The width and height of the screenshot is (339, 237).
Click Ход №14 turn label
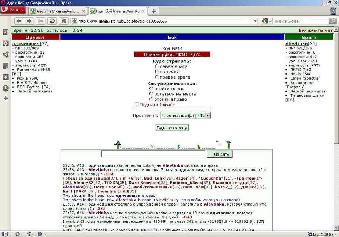(x=172, y=49)
